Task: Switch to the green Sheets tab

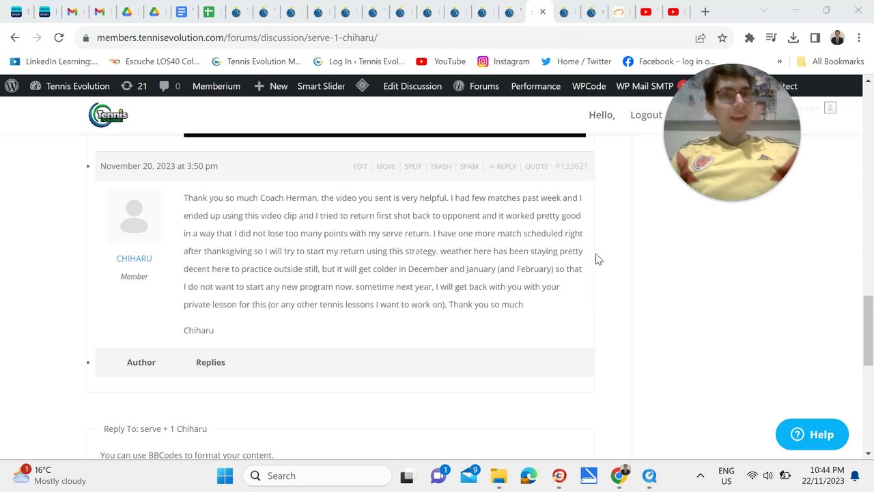Action: coord(208,12)
